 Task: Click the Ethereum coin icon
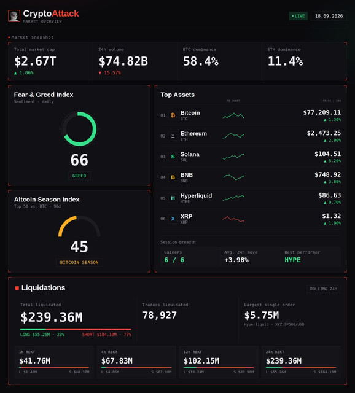[x=173, y=136]
